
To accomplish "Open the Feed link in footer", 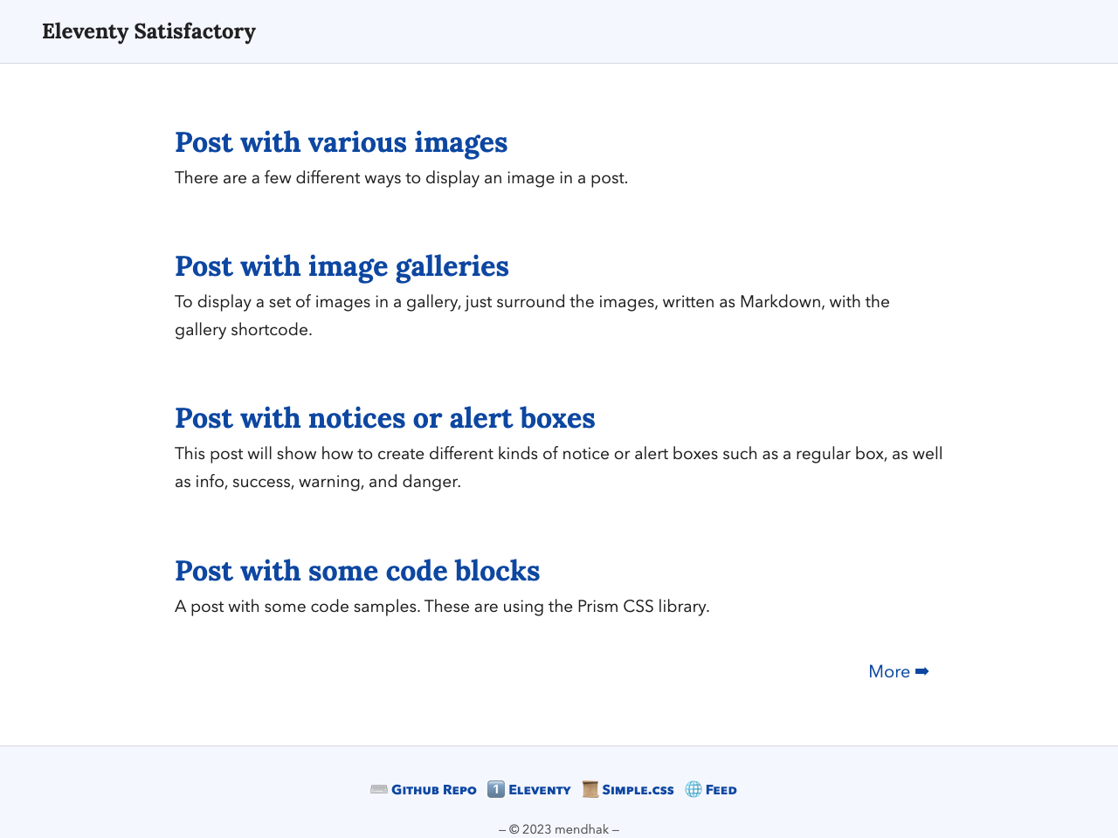I will (x=721, y=790).
